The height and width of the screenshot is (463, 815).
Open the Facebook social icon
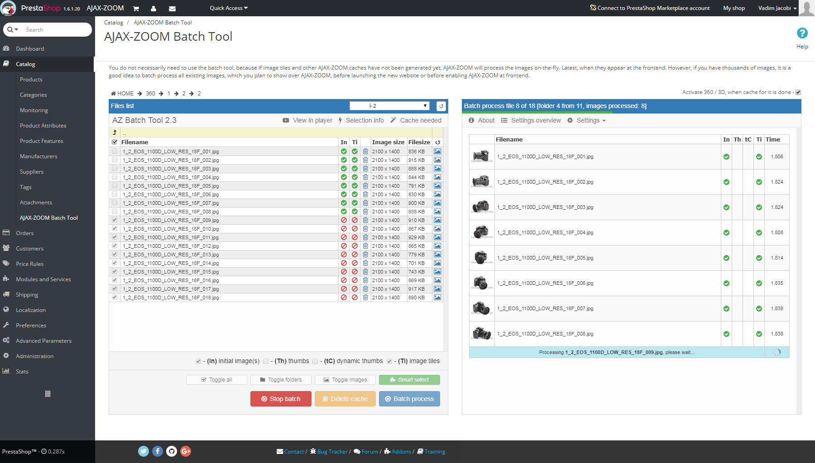click(158, 451)
